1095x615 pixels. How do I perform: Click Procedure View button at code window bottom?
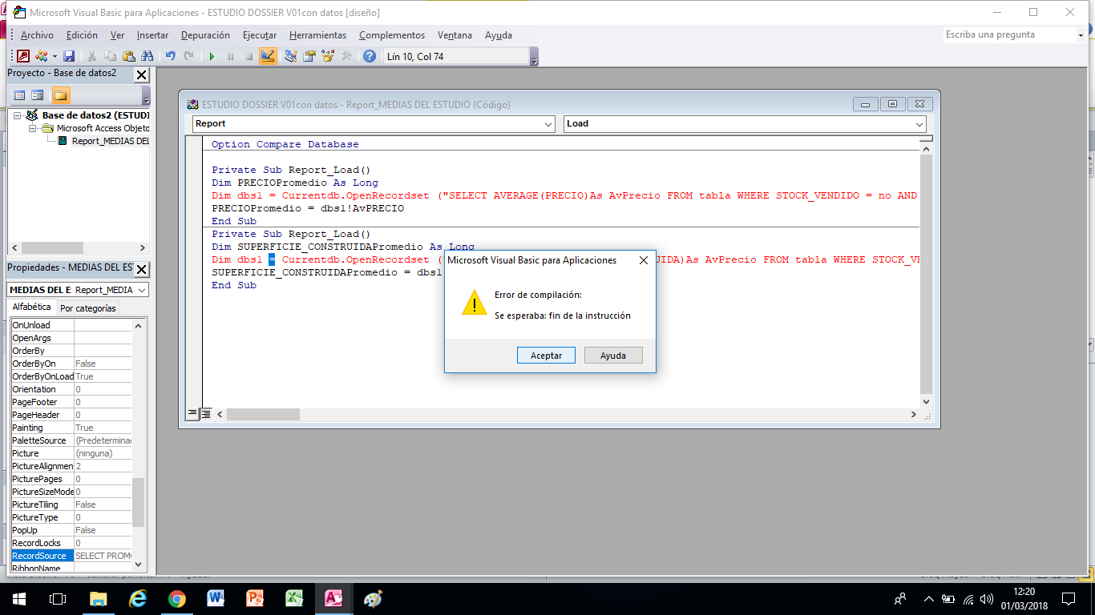click(x=192, y=414)
